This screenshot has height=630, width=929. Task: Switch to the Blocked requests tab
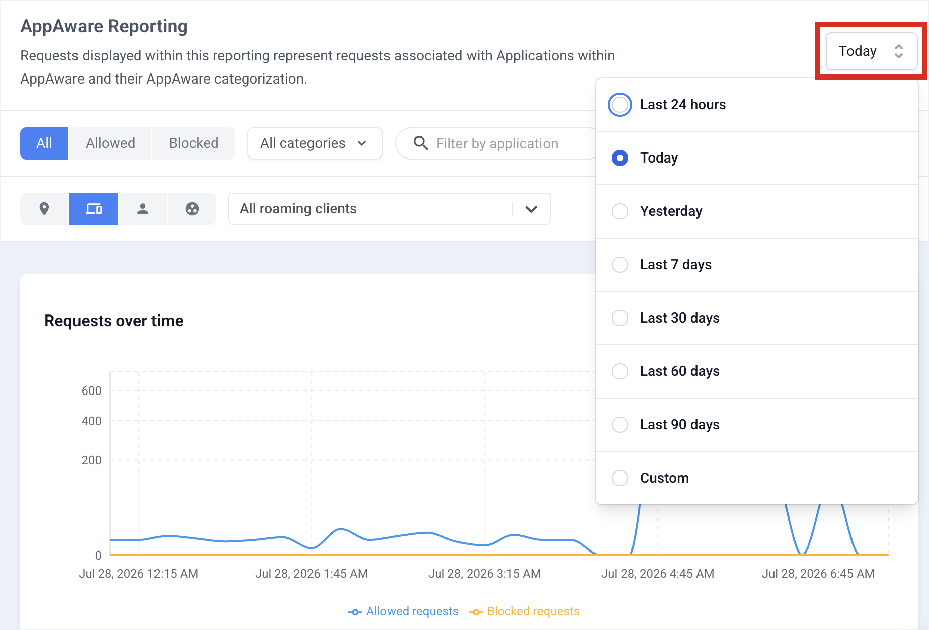coord(194,143)
